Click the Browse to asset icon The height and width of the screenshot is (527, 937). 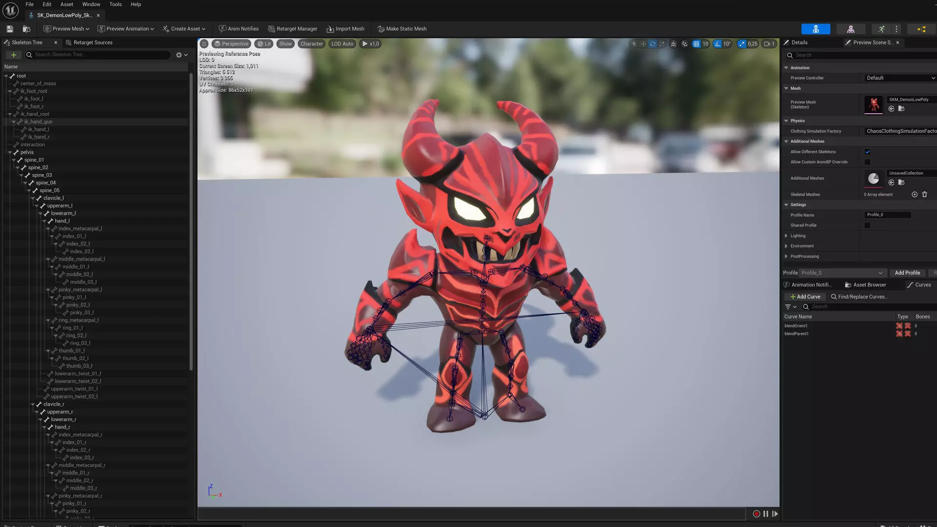point(26,29)
